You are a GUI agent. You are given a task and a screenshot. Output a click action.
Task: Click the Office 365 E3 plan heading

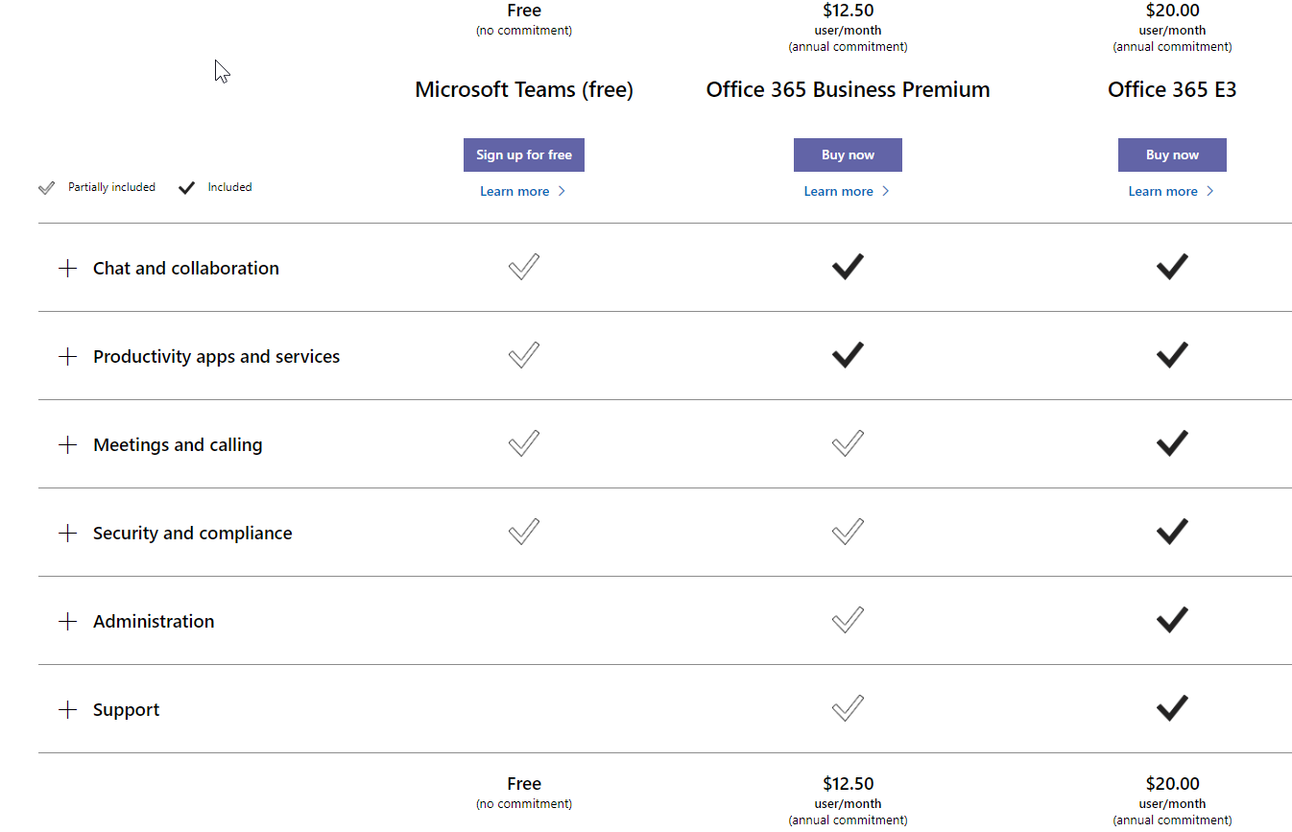[1172, 90]
